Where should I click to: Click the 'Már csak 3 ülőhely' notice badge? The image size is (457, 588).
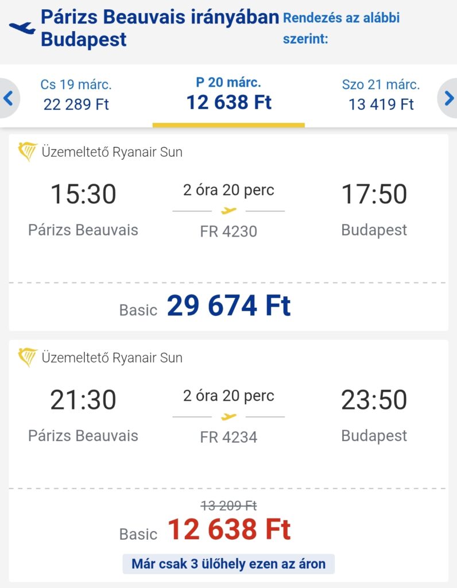(x=228, y=564)
